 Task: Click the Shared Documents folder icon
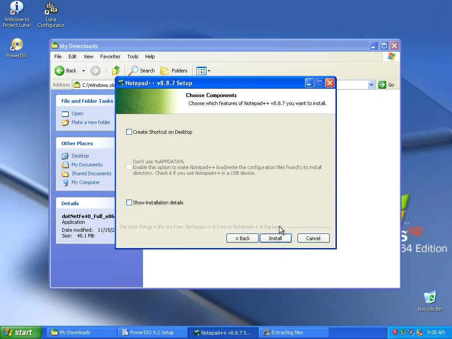click(x=65, y=174)
